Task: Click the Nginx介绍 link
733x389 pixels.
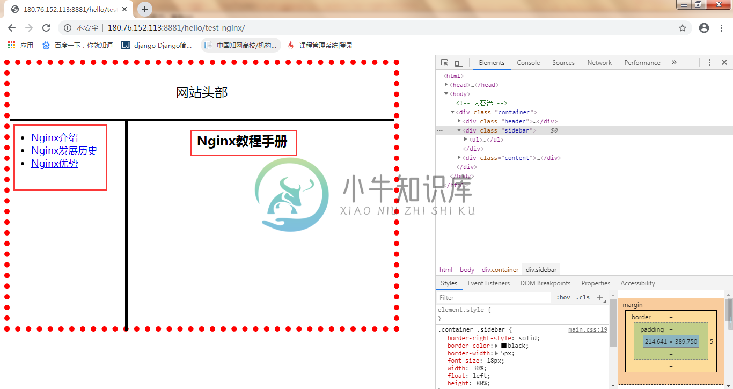Action: (54, 138)
